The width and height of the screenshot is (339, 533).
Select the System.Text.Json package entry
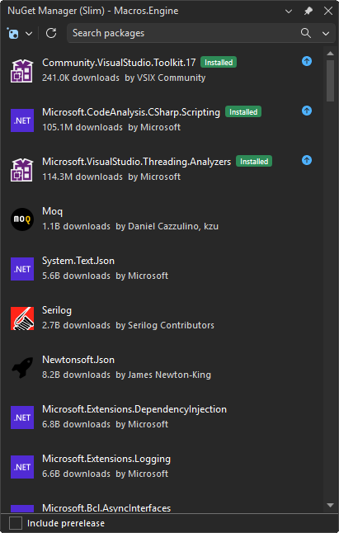[x=162, y=269]
